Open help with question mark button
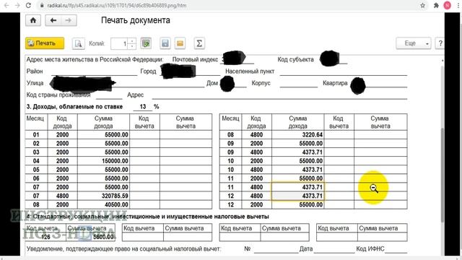 (x=440, y=43)
